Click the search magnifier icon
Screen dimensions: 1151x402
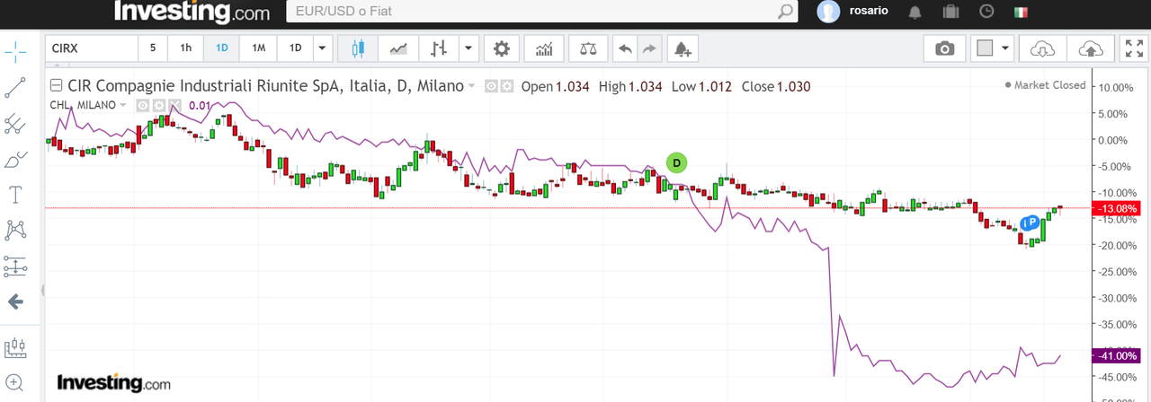pyautogui.click(x=785, y=12)
